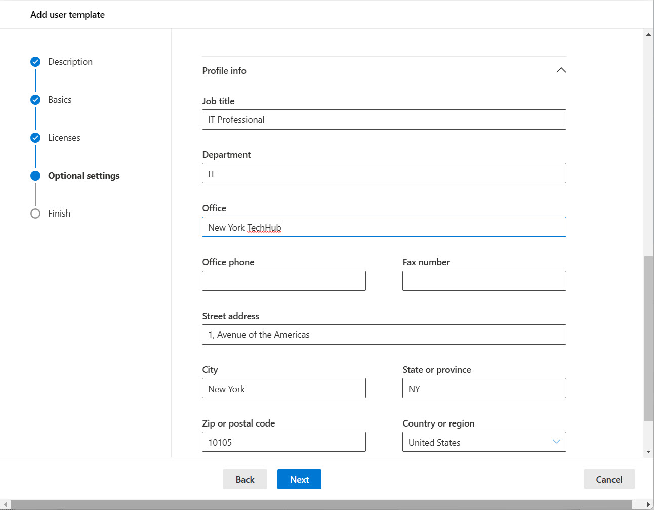Click the Back button

pos(245,479)
